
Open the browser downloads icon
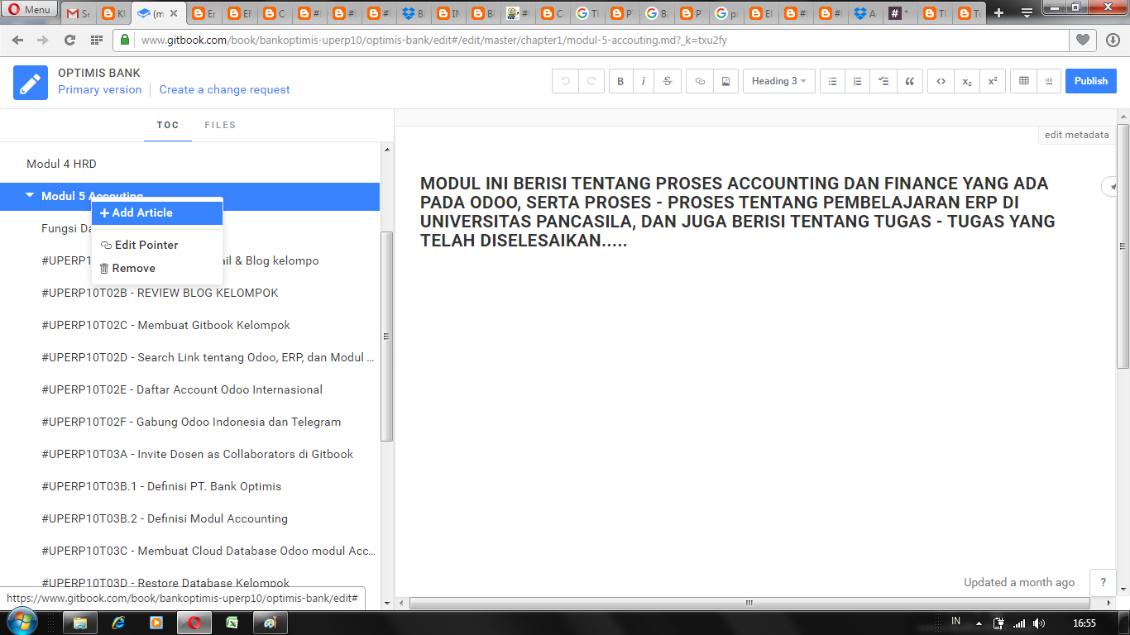coord(1113,40)
